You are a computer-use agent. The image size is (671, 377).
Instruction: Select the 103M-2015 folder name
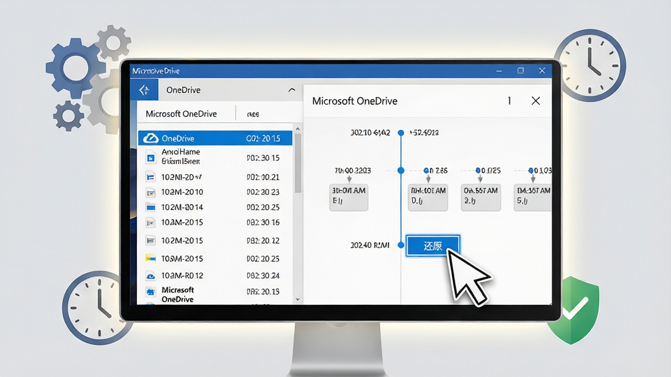pos(182,259)
